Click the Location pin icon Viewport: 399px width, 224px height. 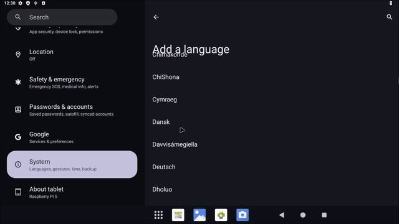click(x=18, y=55)
